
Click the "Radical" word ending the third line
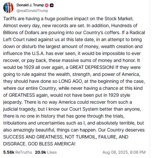(137, 32)
